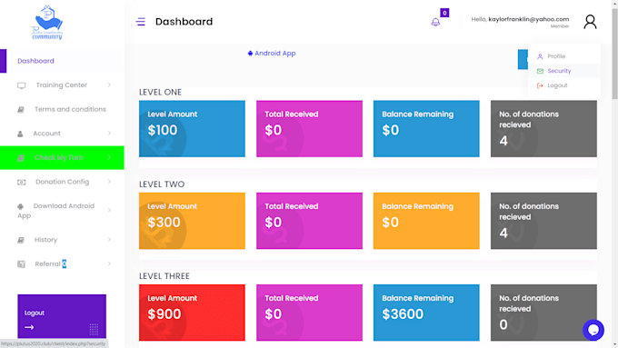Click the Download Android App icon
Image resolution: width=618 pixels, height=348 pixels.
[x=21, y=206]
